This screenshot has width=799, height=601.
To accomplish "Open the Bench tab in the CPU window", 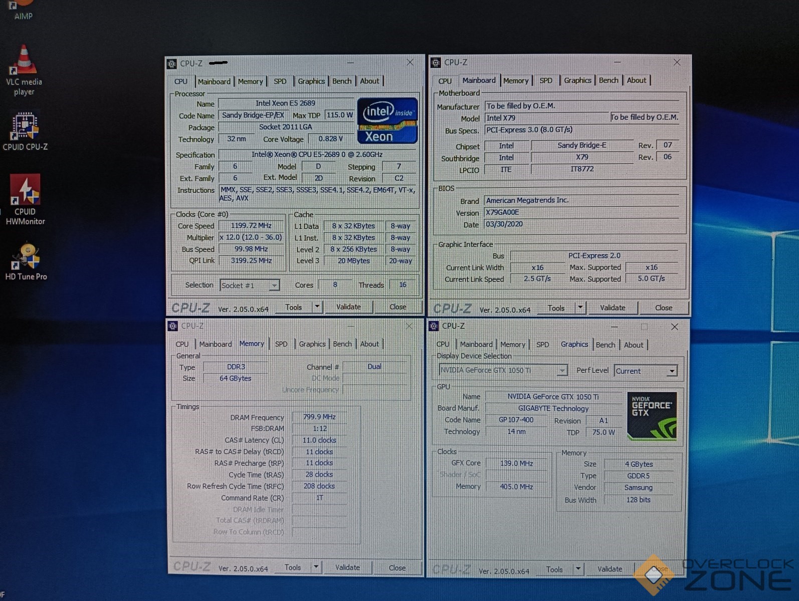I will click(342, 81).
